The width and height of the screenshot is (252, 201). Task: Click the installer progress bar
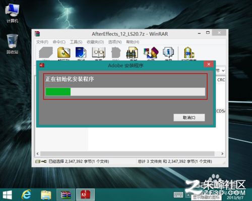click(x=125, y=91)
